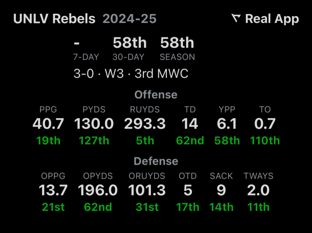Select the UNLV Rebels team name
This screenshot has width=312, height=233.
(55, 19)
